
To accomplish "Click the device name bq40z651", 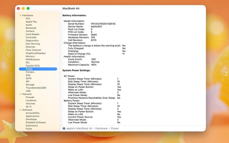I will [96, 26].
